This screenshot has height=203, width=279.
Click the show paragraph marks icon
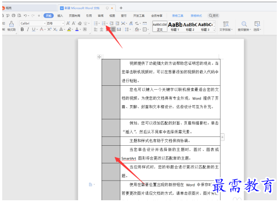[137, 23]
